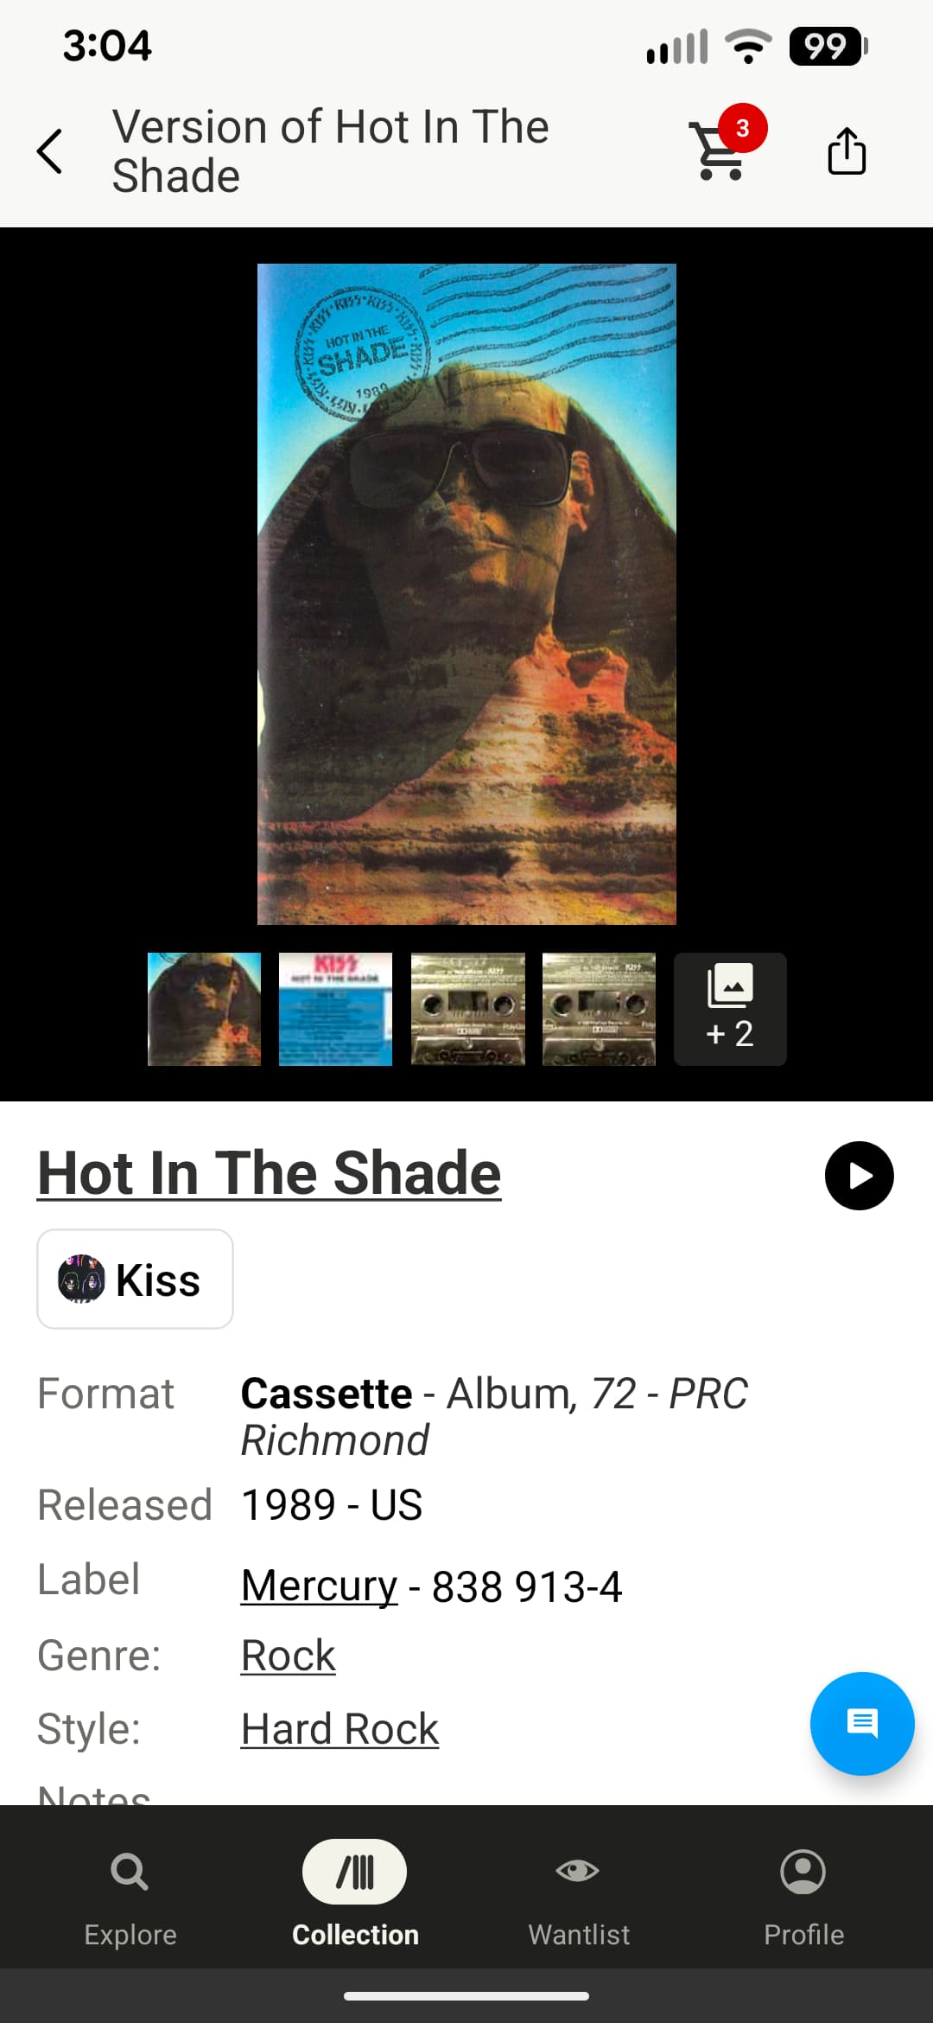Open the Rock genre link
This screenshot has width=933, height=2023.
point(288,1656)
